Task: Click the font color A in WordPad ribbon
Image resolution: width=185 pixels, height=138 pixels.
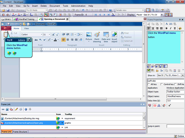Action: [55, 40]
